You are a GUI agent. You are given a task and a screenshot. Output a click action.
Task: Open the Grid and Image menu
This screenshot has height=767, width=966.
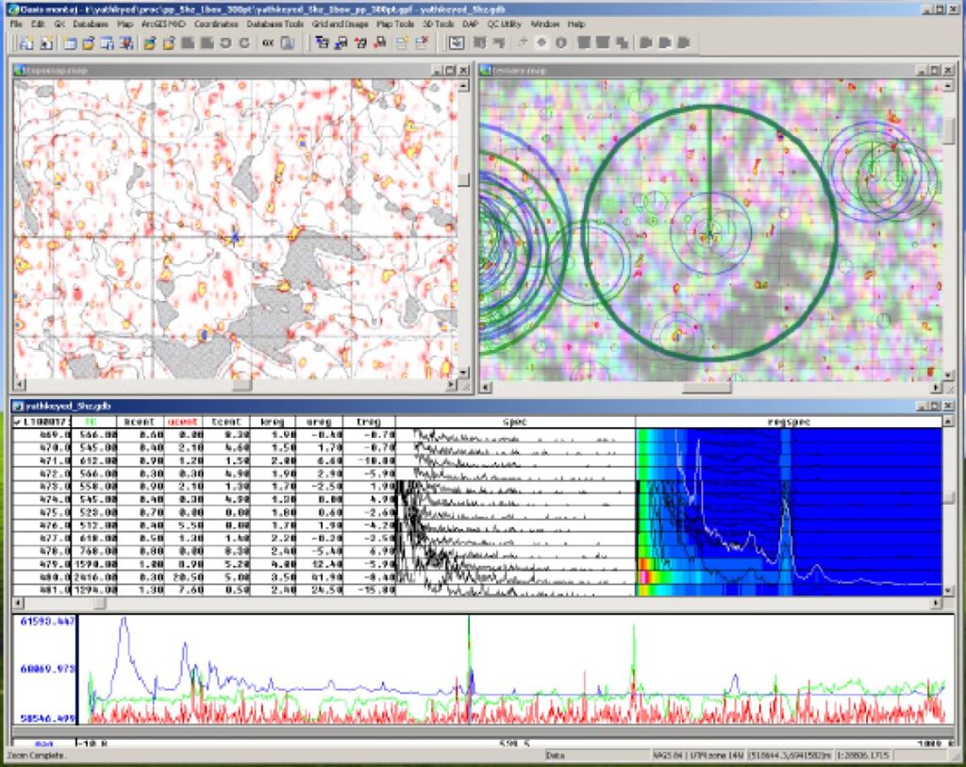[x=340, y=23]
